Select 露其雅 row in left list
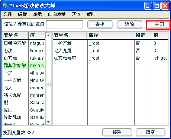171x139 pixels. click(24, 58)
